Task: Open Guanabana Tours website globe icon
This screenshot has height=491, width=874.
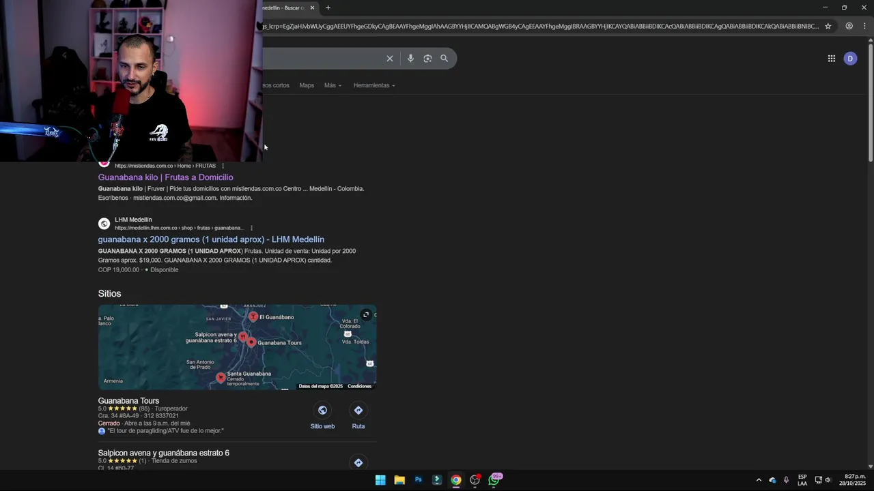Action: pyautogui.click(x=322, y=410)
